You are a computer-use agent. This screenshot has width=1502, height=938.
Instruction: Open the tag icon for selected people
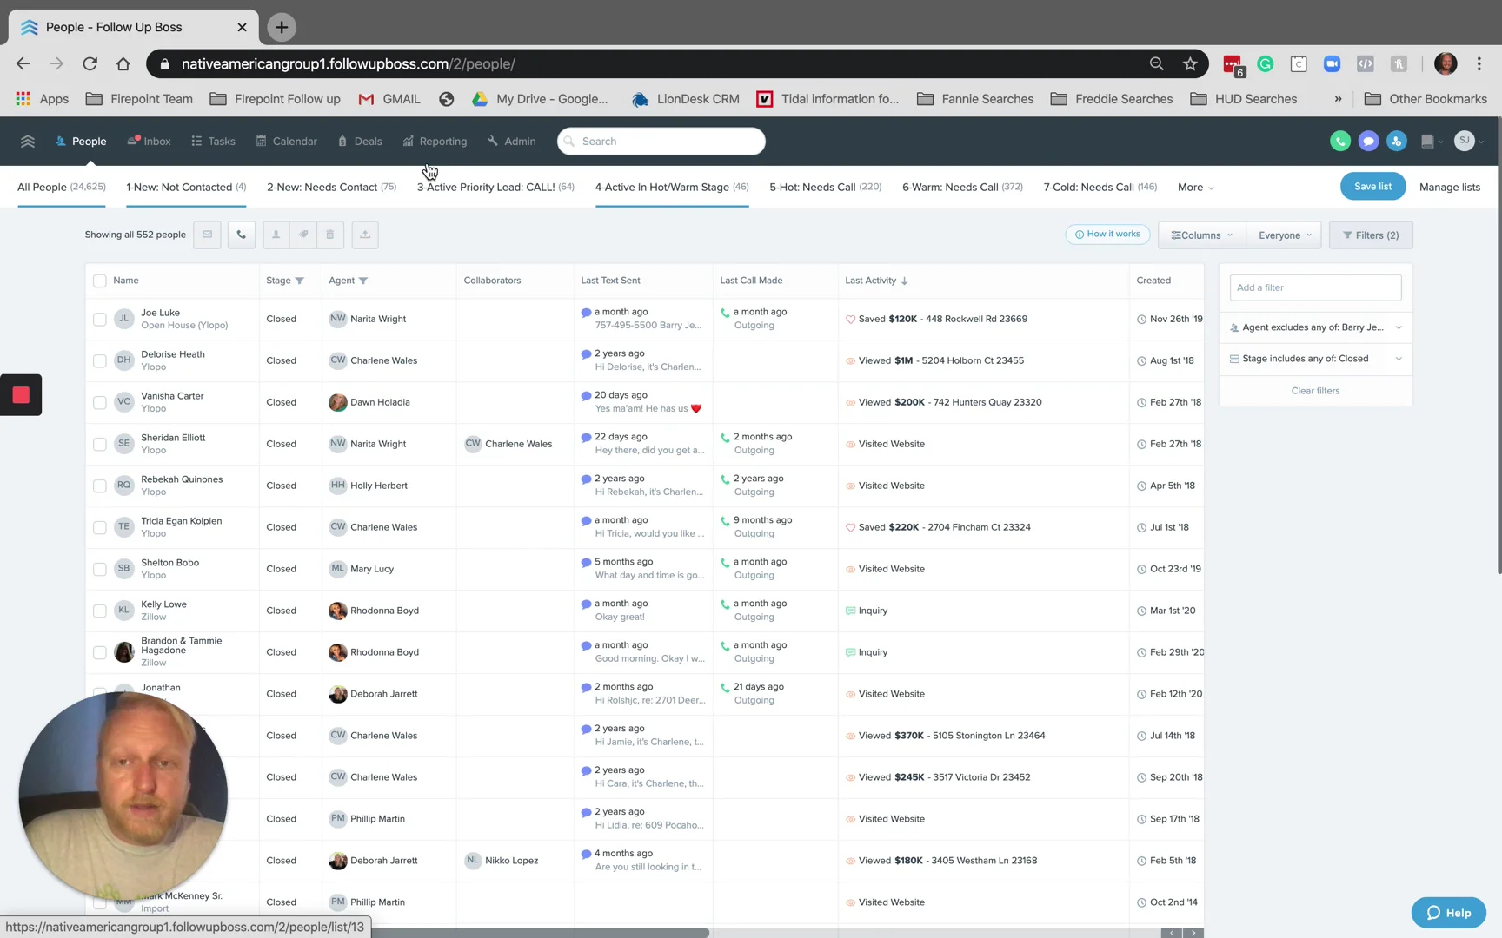[303, 234]
